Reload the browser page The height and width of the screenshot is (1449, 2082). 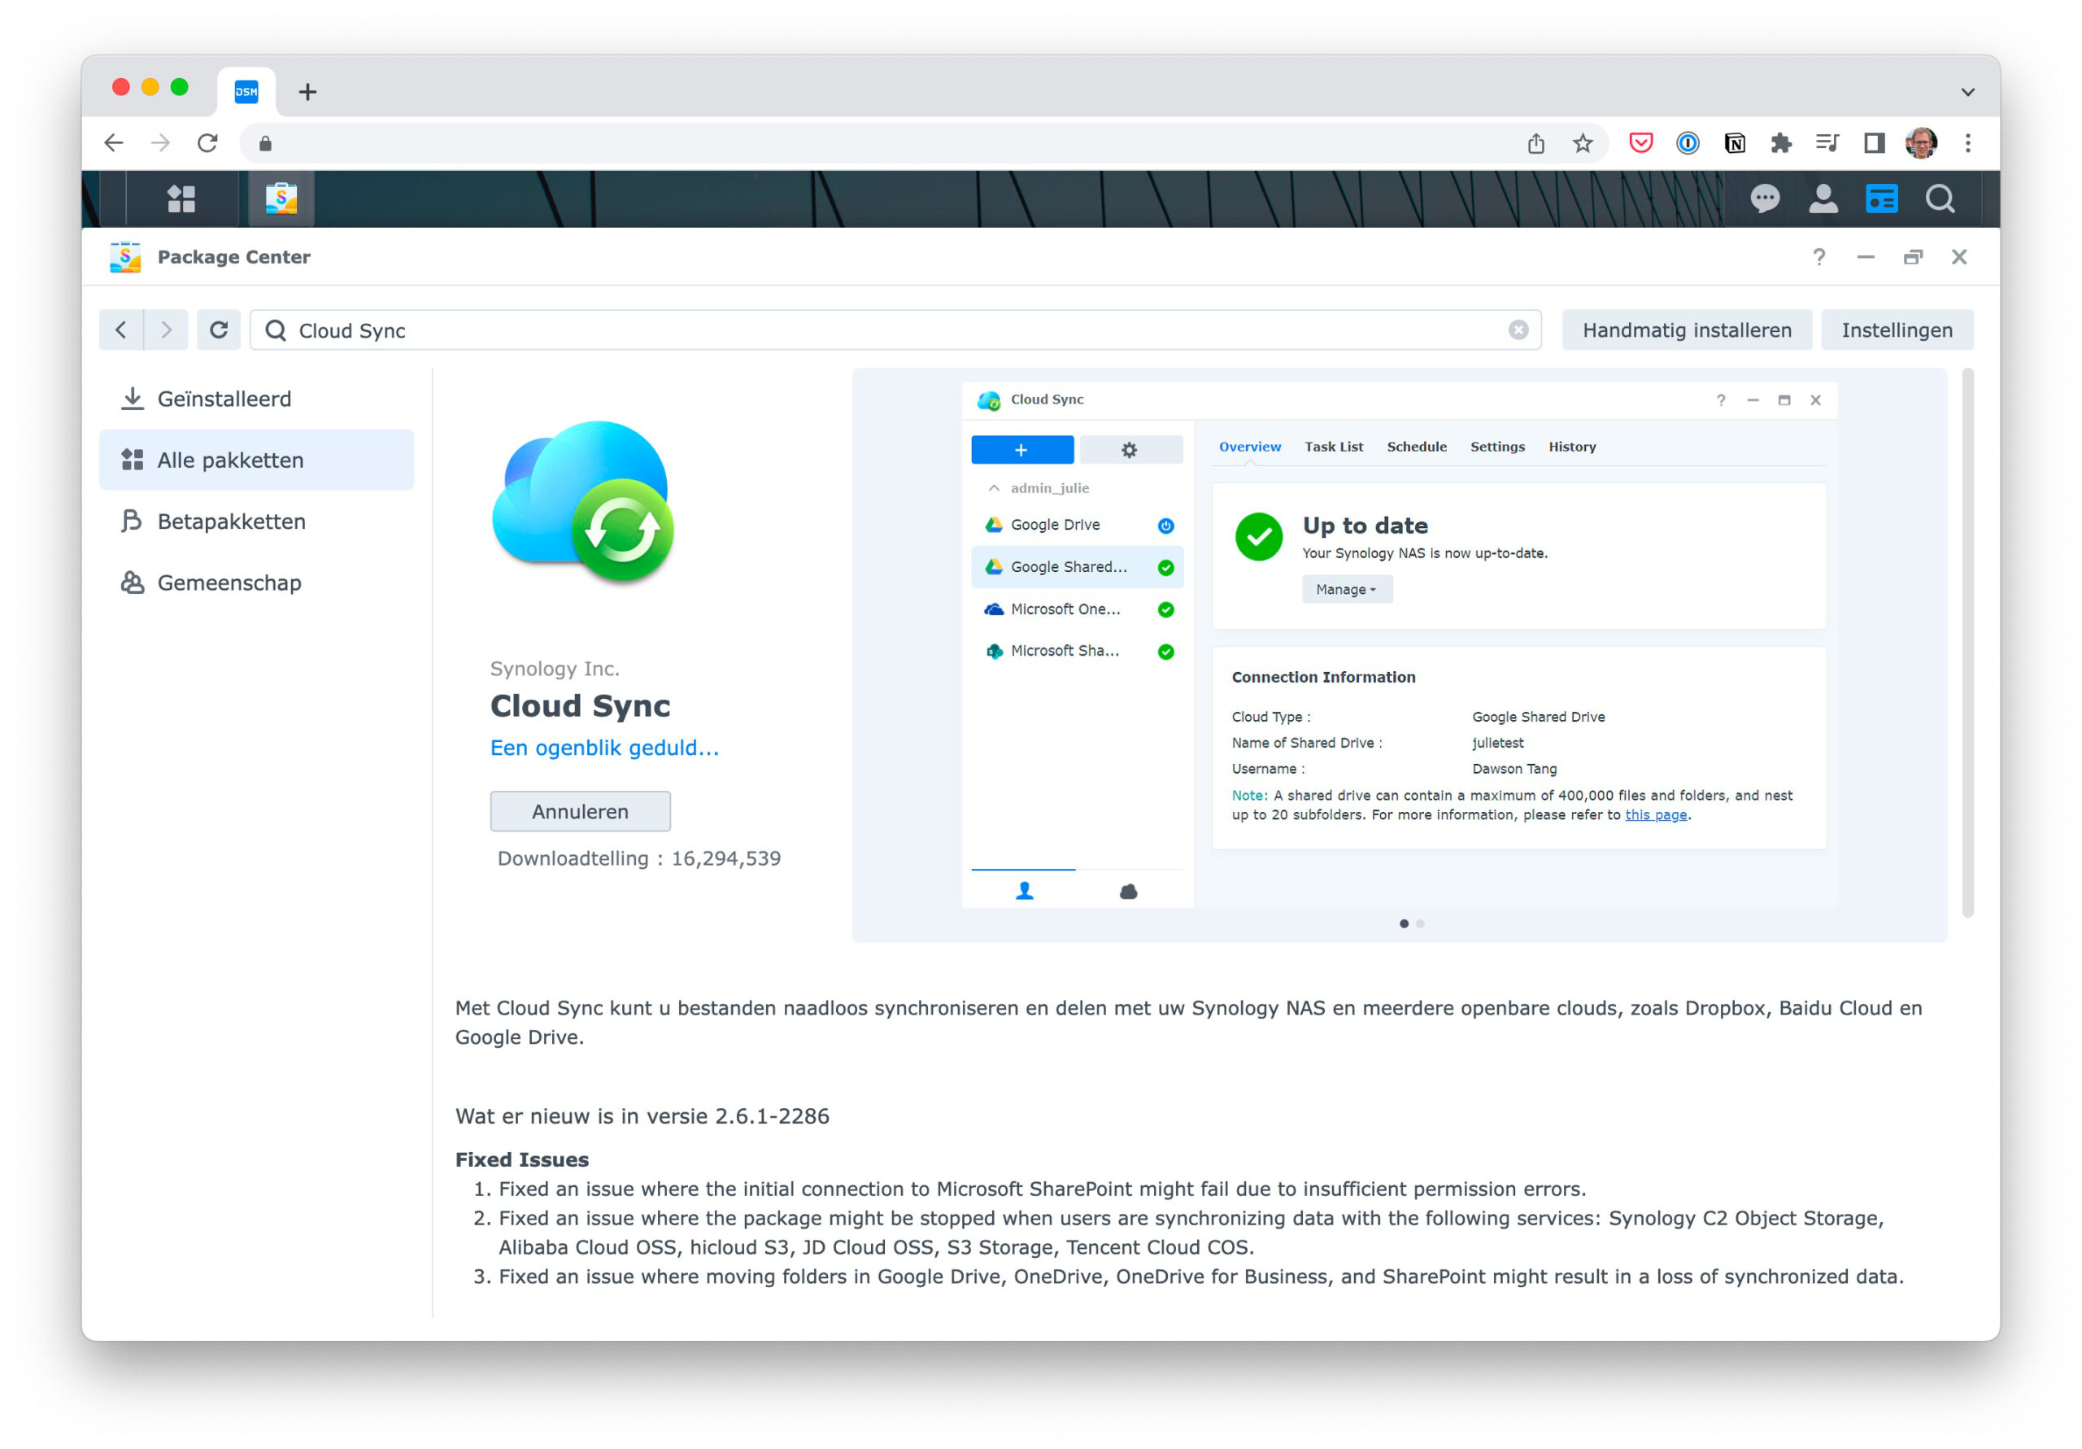click(x=207, y=143)
